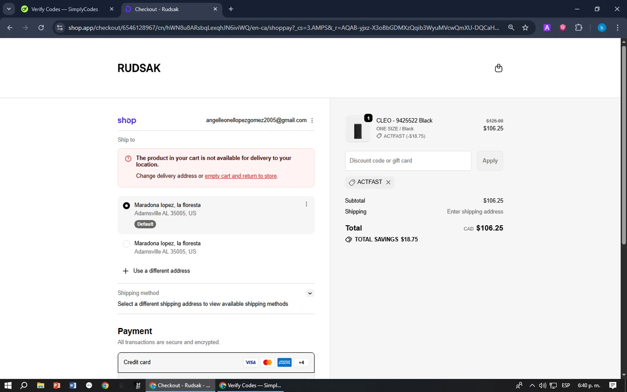This screenshot has width=627, height=392.
Task: Click the address bar URL
Action: tap(284, 28)
